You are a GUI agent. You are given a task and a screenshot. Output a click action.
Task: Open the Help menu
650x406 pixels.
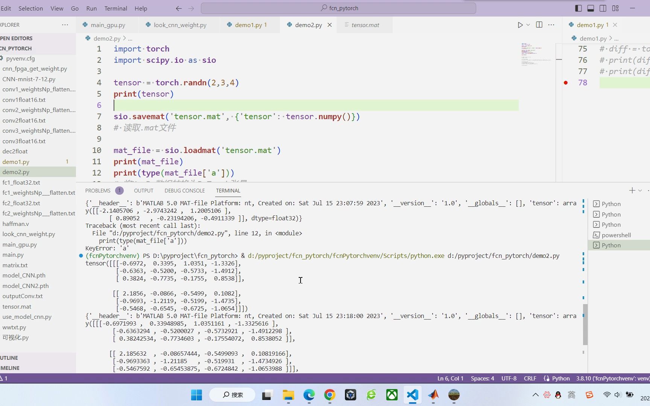pos(141,8)
